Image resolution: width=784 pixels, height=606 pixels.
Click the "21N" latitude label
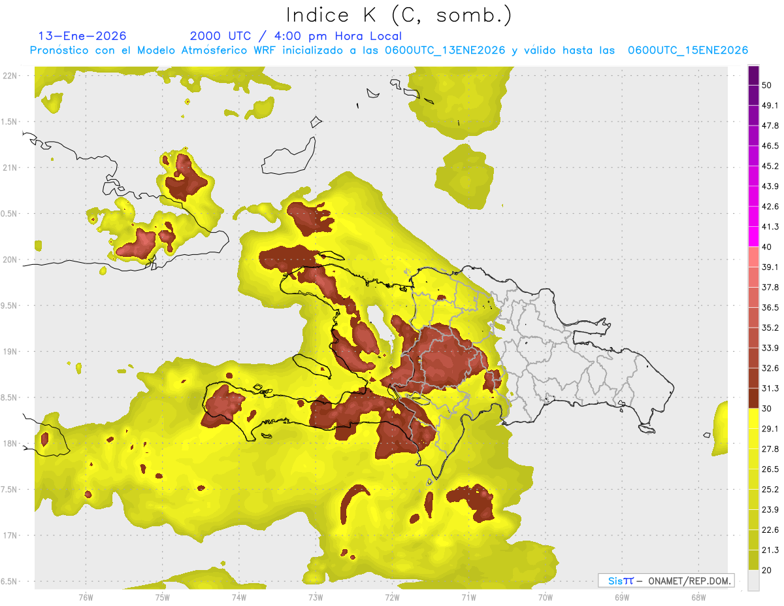(x=11, y=167)
